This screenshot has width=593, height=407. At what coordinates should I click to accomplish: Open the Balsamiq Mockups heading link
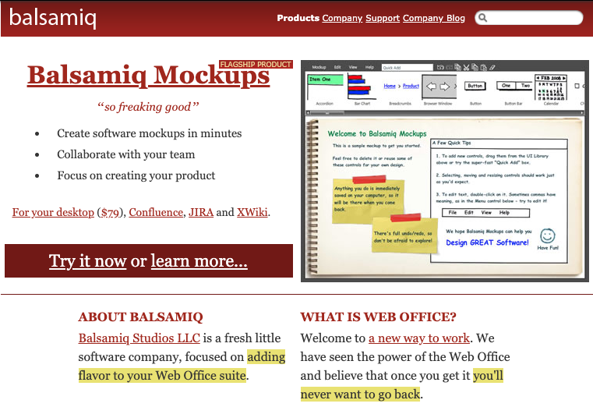click(148, 76)
